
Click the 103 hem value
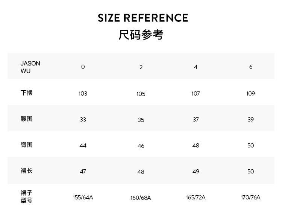[x=83, y=93]
